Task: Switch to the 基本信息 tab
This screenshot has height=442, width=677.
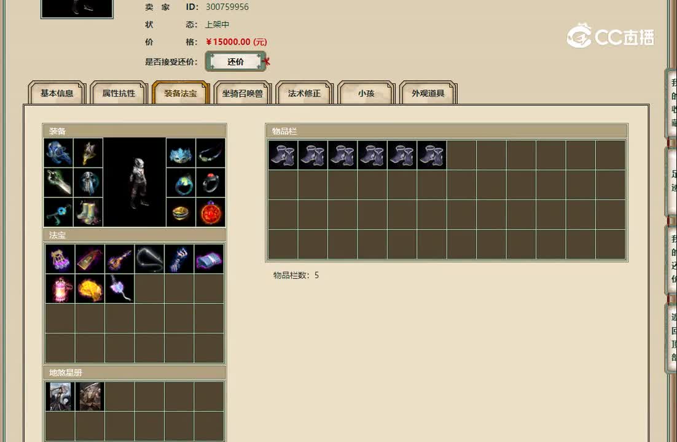Action: pos(57,93)
